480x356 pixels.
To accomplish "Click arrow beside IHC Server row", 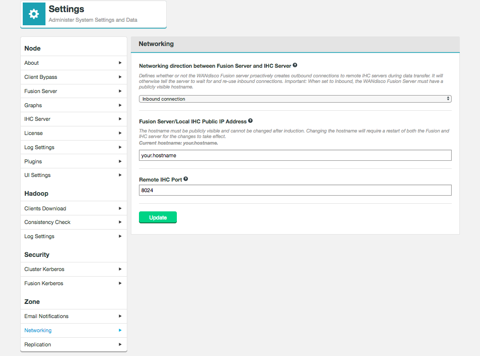I will click(x=120, y=119).
